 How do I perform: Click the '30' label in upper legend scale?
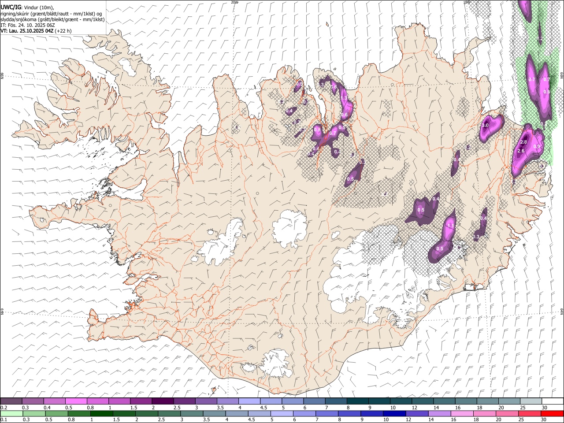545,408
